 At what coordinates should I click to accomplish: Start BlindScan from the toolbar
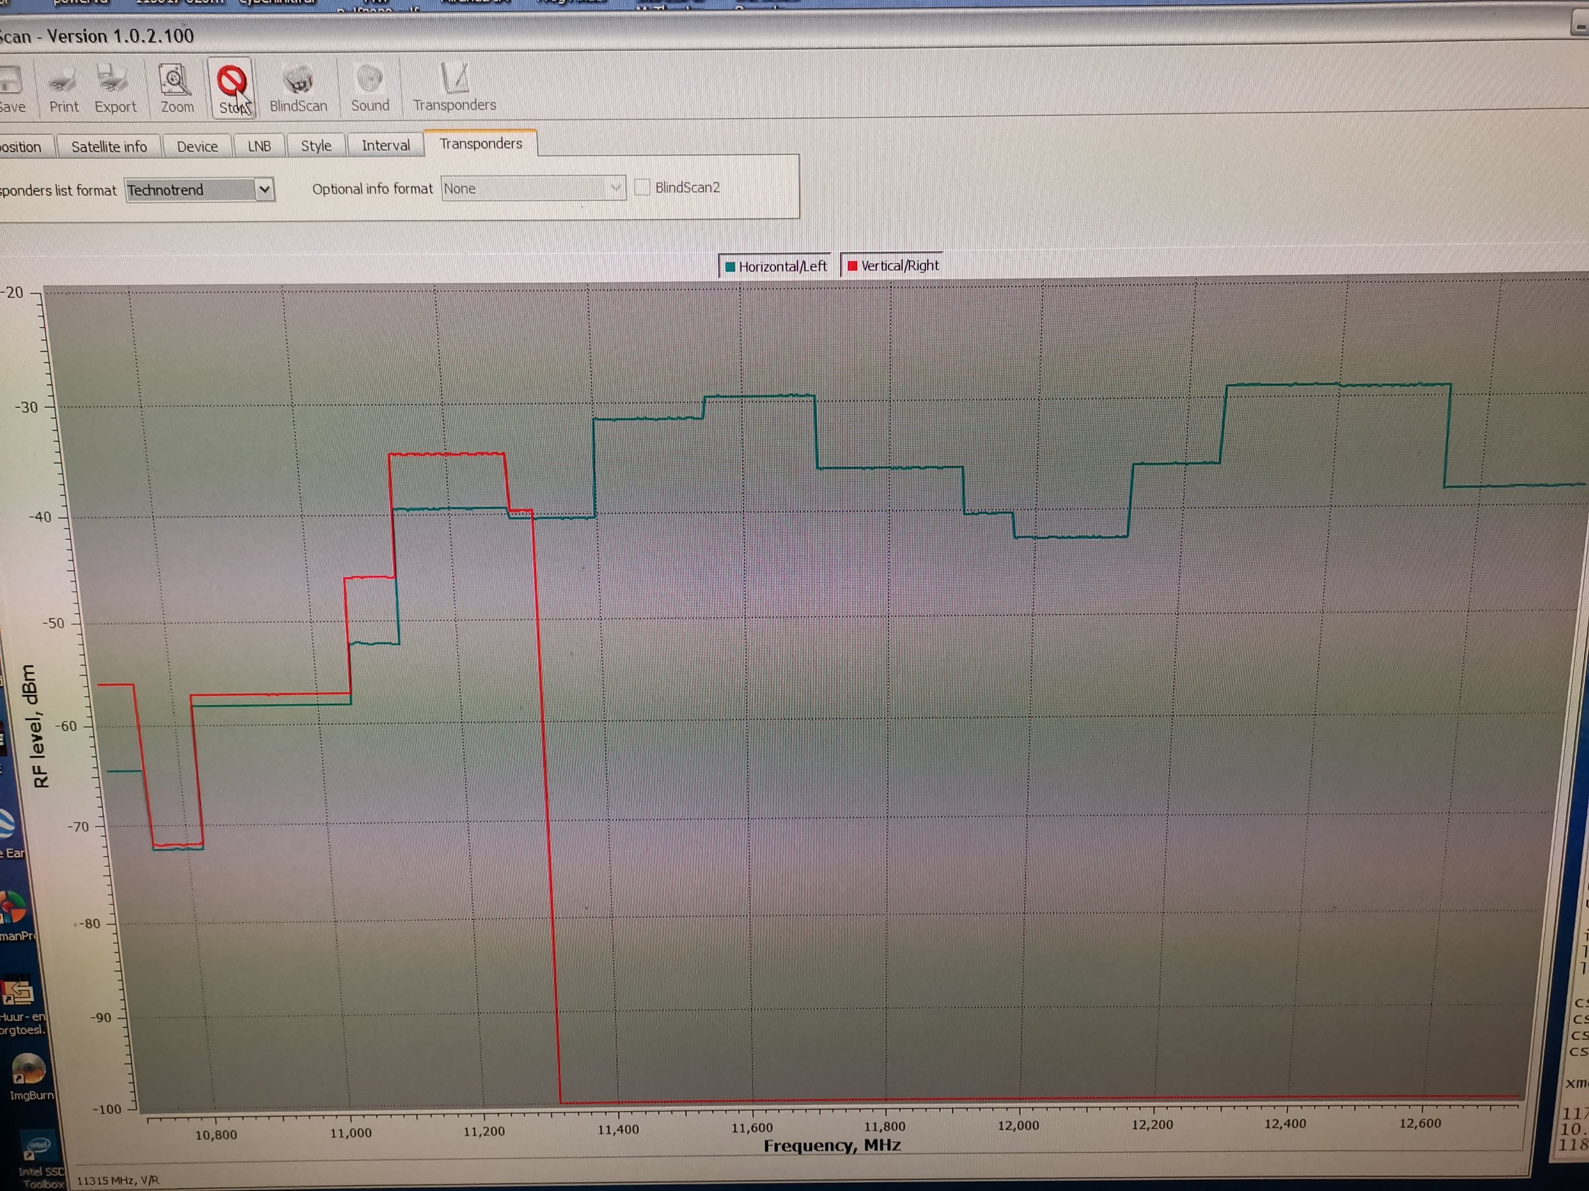click(x=298, y=88)
